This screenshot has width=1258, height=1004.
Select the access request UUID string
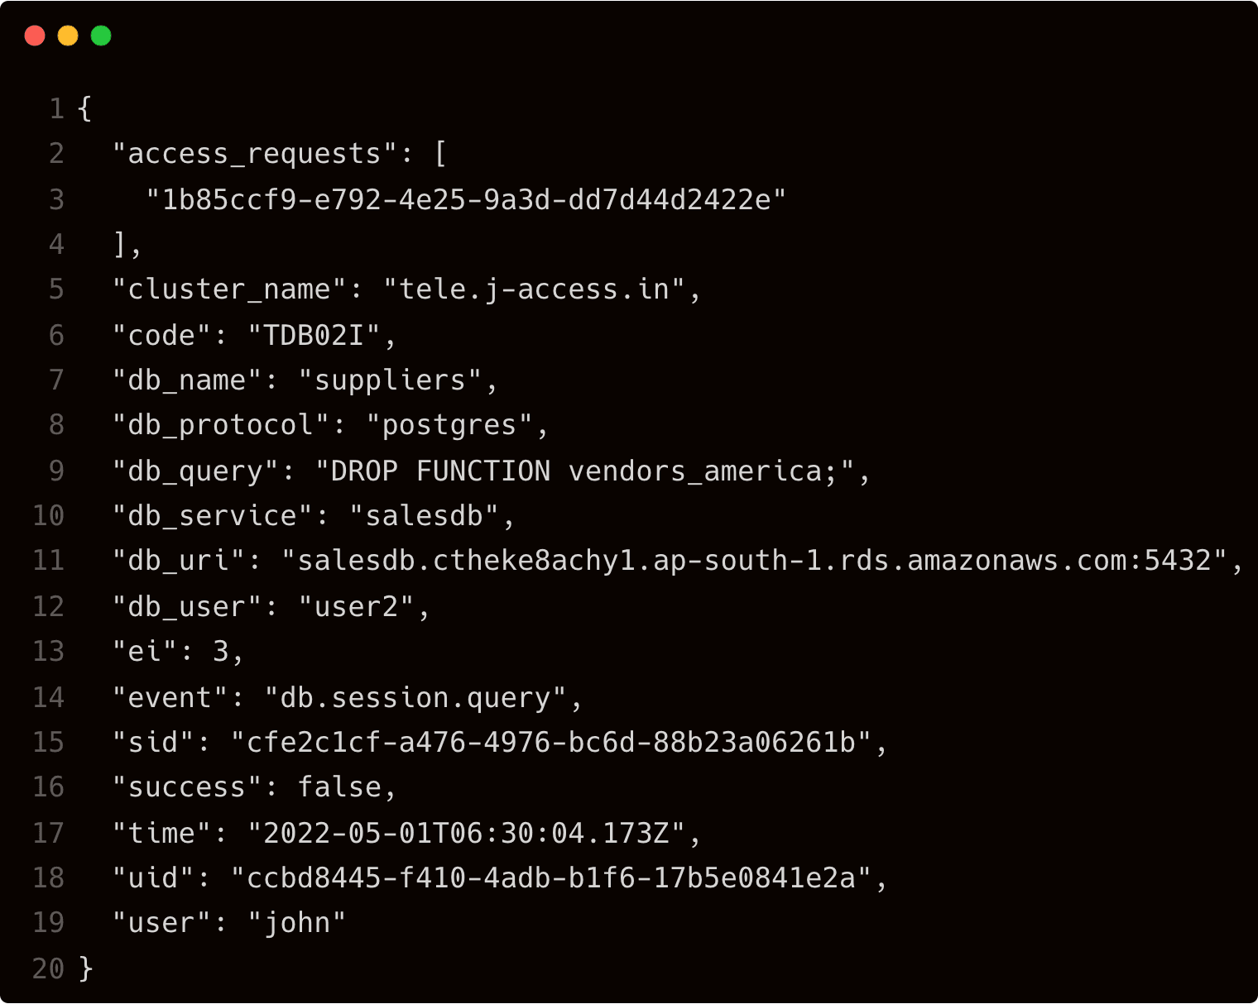pyautogui.click(x=466, y=200)
